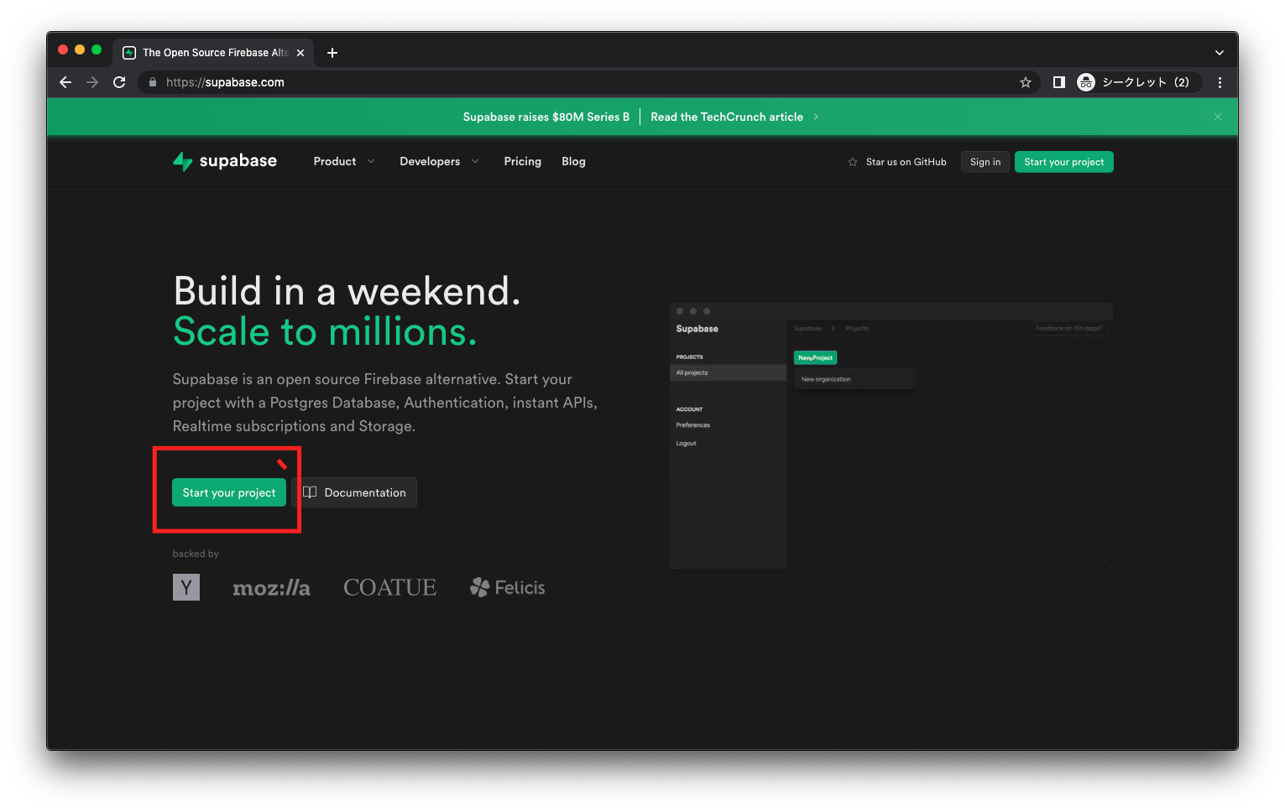This screenshot has height=812, width=1285.
Task: Open the Documentation button
Action: click(x=354, y=492)
